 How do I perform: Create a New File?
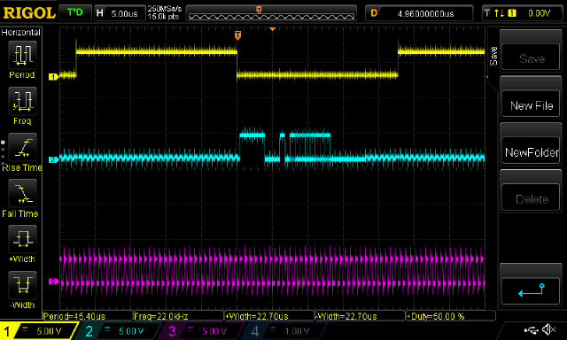pos(531,104)
